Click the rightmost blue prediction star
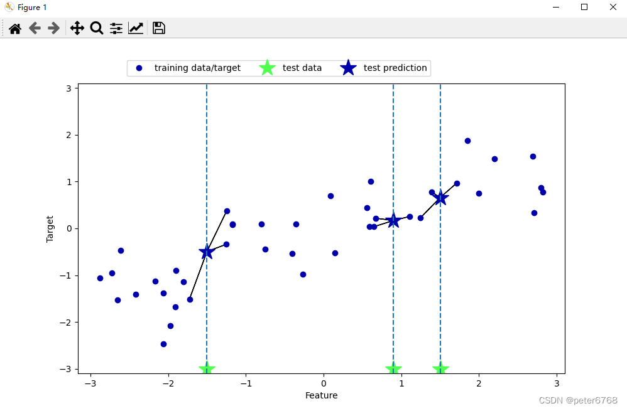627x411 pixels. pos(440,197)
